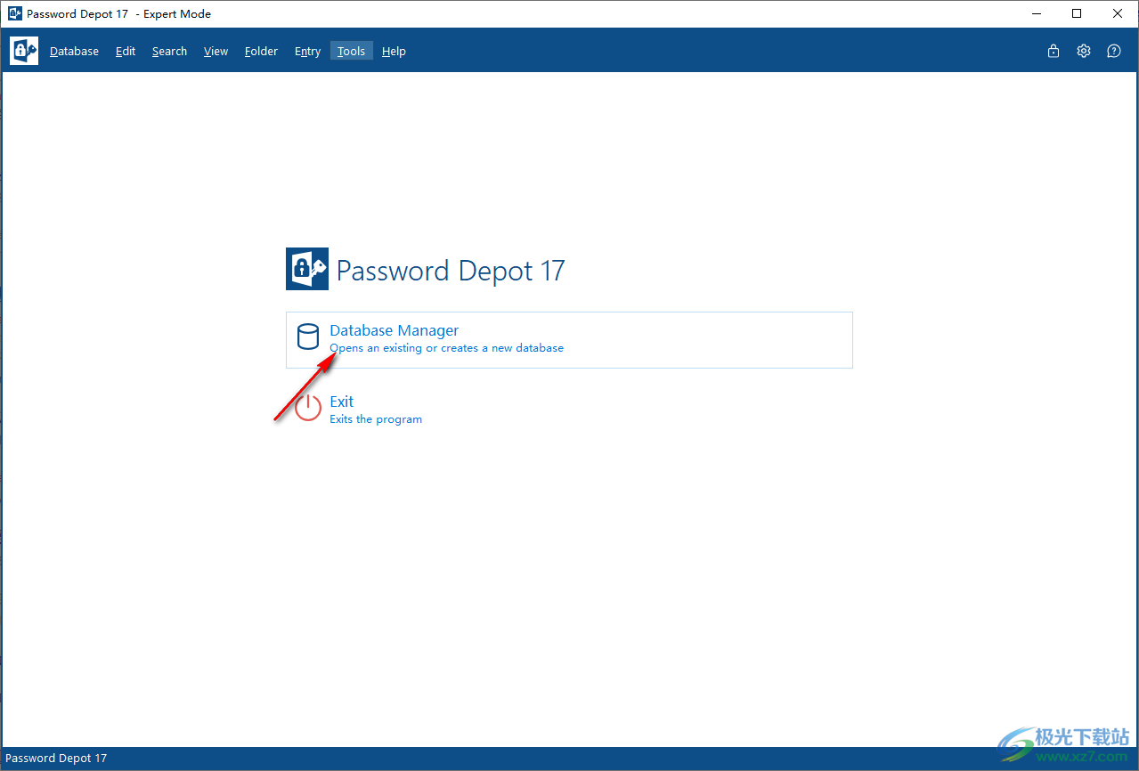Open the Entry menu
This screenshot has height=771, width=1139.
(x=307, y=52)
